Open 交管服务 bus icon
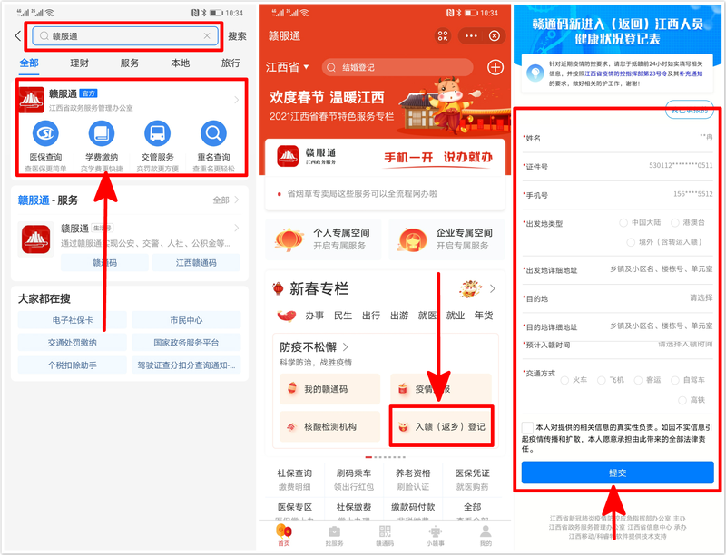Image resolution: width=726 pixels, height=555 pixels. click(x=157, y=133)
